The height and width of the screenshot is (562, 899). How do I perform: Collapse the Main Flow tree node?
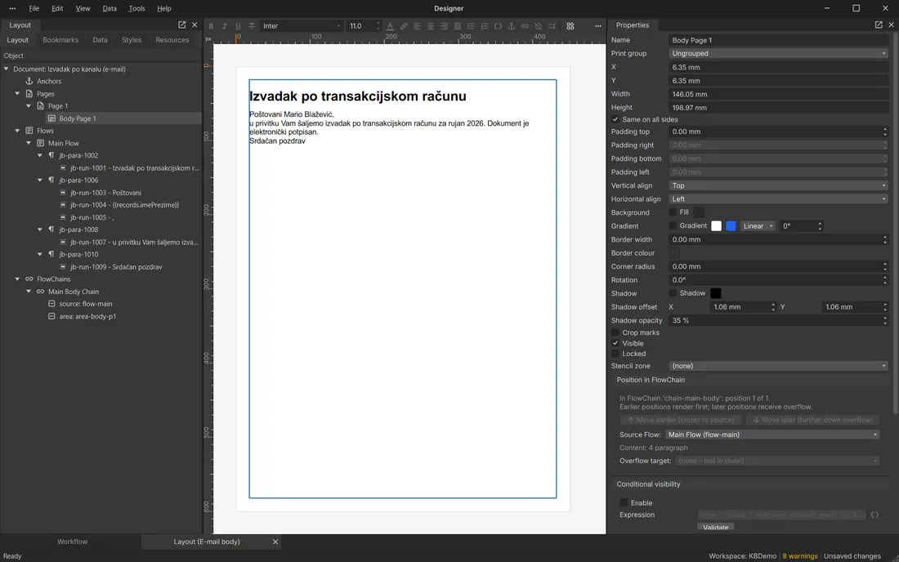[x=29, y=143]
